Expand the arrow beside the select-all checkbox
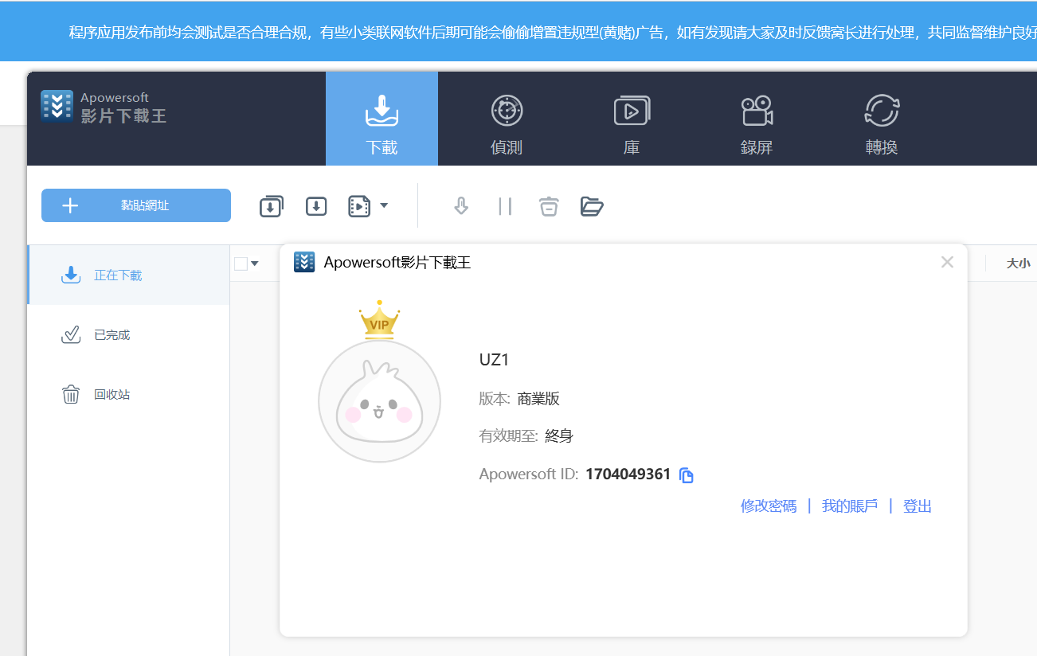Screen dimensions: 1037x656 pos(255,264)
